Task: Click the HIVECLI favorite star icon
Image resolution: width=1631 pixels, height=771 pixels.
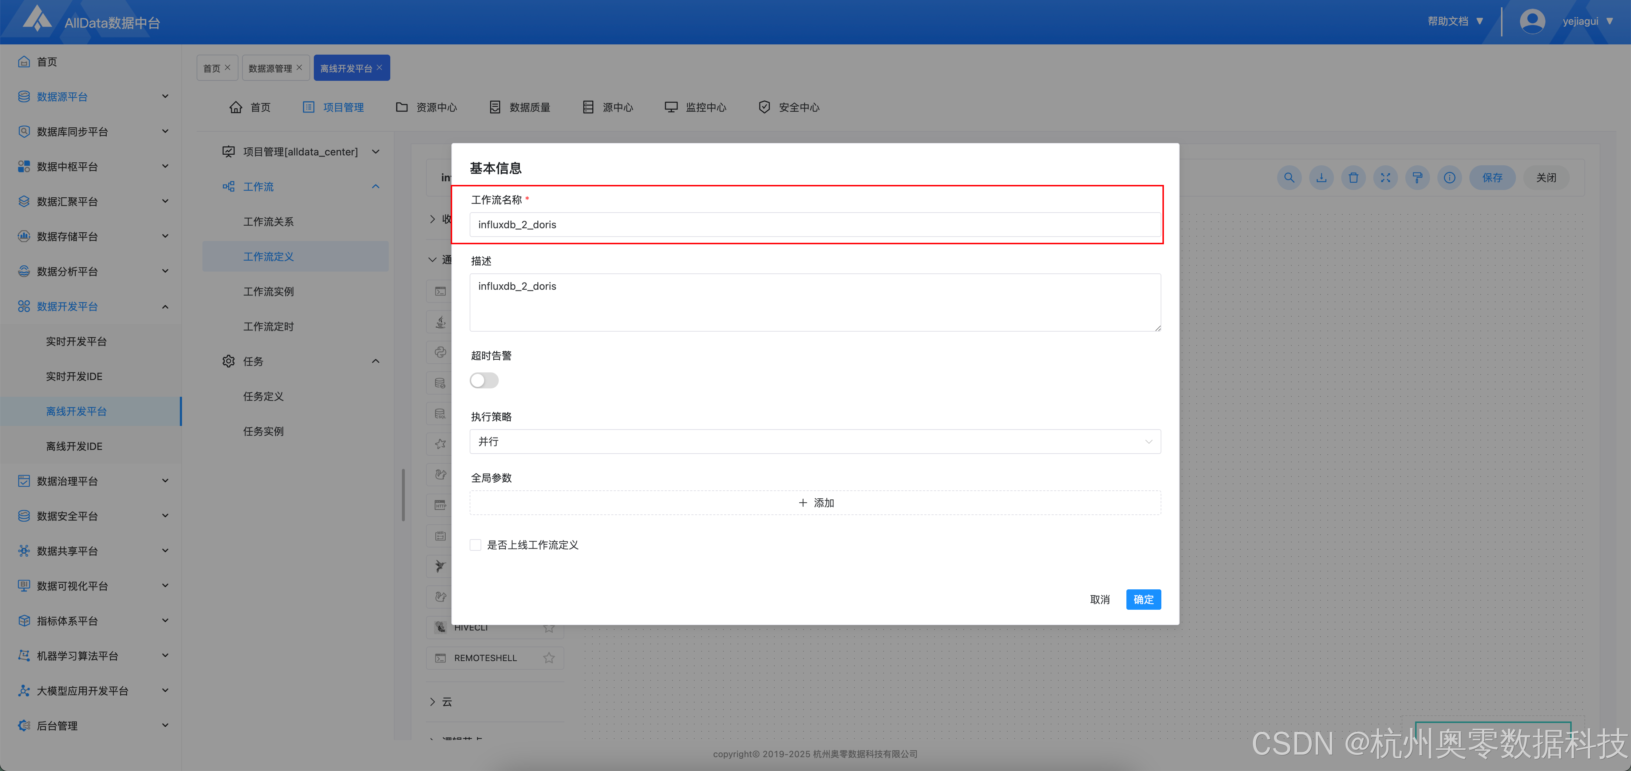Action: click(549, 627)
